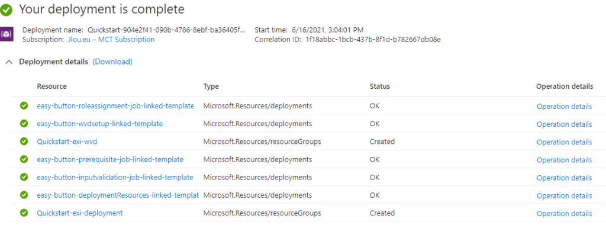Open easy-button-deploymentResources-linked-template resource
606x225 pixels.
118,195
